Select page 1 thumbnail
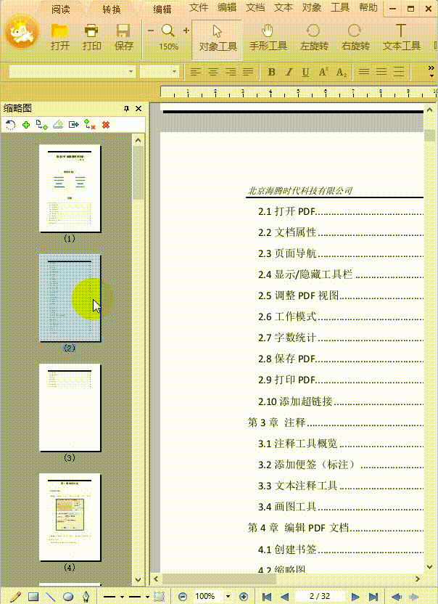Image resolution: width=438 pixels, height=604 pixels. pyautogui.click(x=70, y=188)
